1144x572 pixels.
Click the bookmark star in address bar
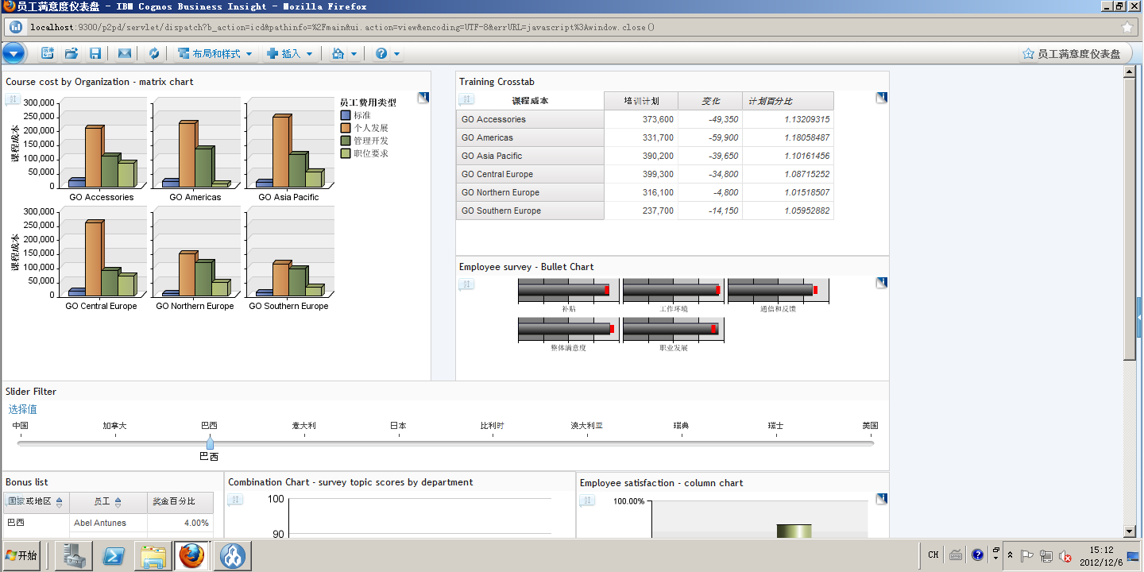tap(1127, 27)
